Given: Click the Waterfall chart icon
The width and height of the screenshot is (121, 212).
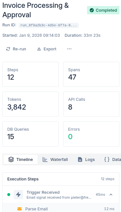Looking at the screenshot, I should tap(45, 160).
